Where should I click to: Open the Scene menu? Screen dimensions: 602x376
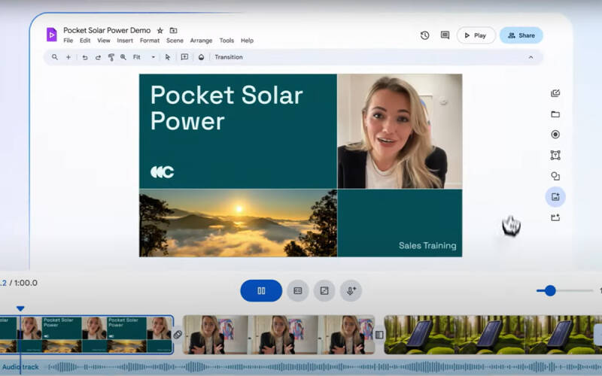[x=175, y=41]
